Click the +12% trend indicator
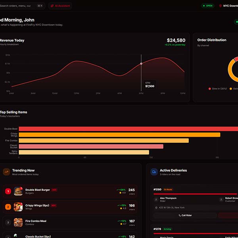Viewport: 238px width, 238px height. click(x=122, y=221)
